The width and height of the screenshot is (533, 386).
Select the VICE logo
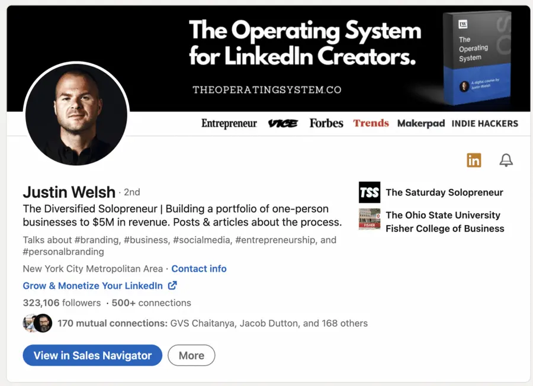[x=283, y=123]
